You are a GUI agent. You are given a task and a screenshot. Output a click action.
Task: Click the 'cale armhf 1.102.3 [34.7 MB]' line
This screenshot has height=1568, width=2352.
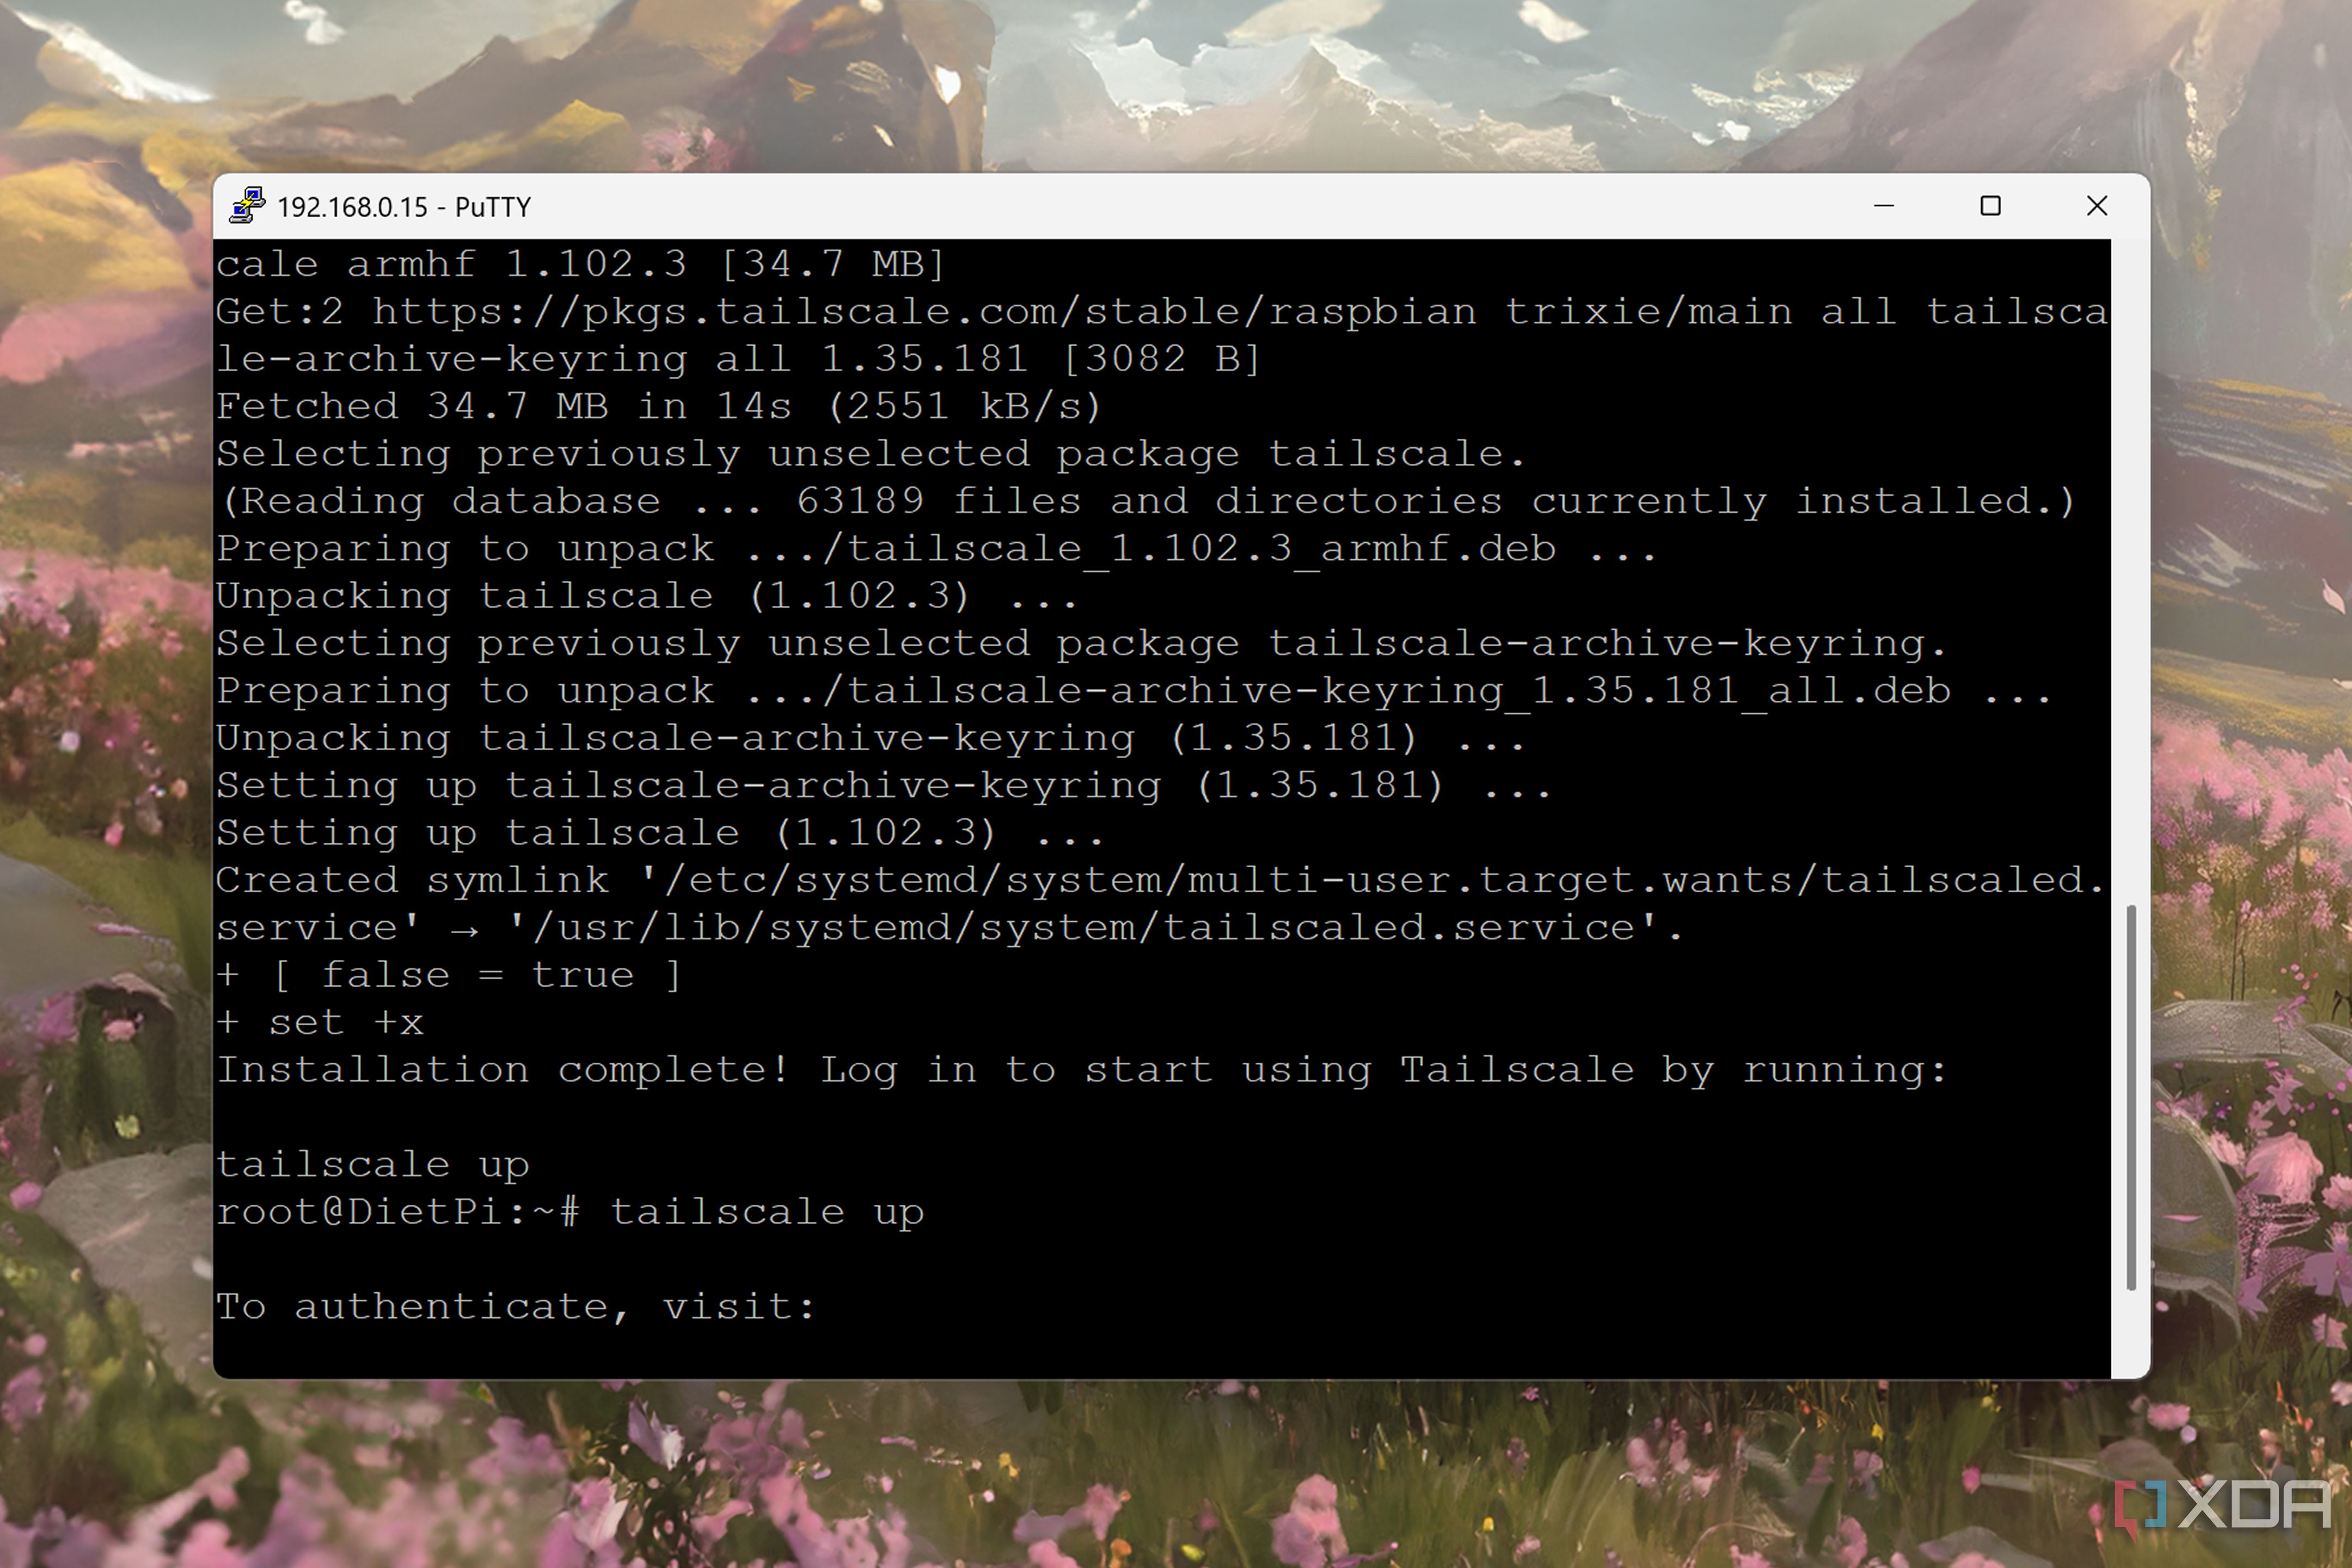pos(581,264)
